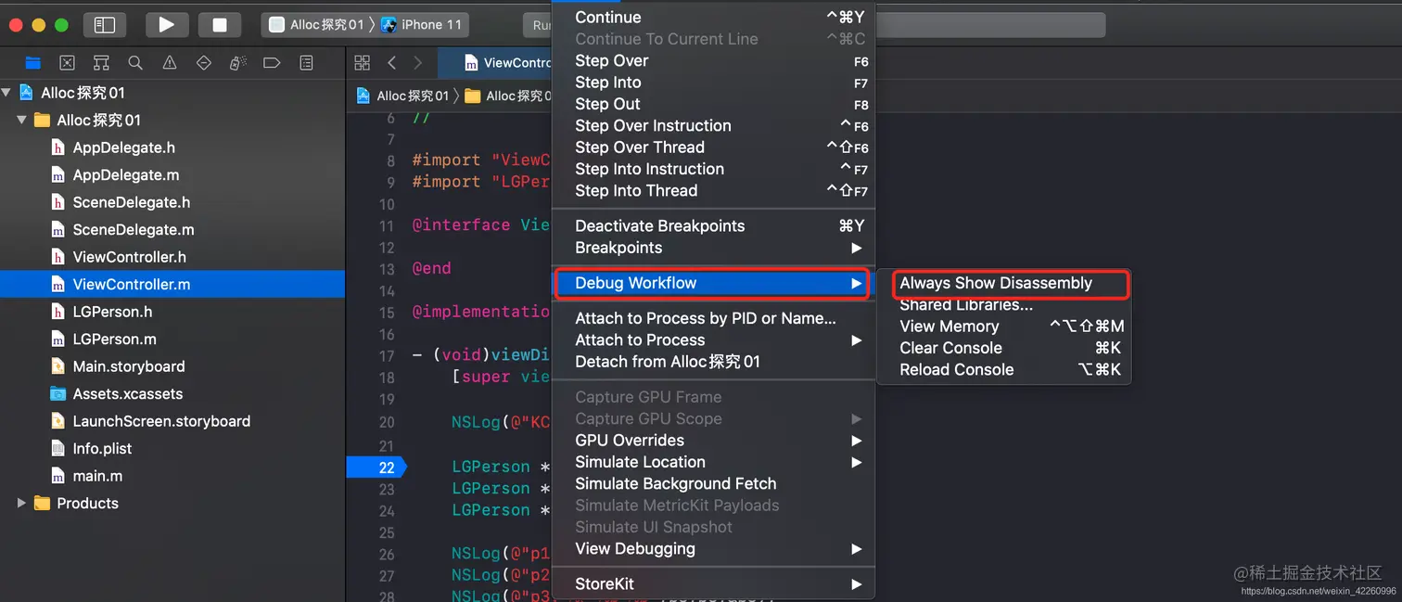The height and width of the screenshot is (602, 1402).
Task: Select Deactivate Breakpoints
Action: tap(714, 225)
